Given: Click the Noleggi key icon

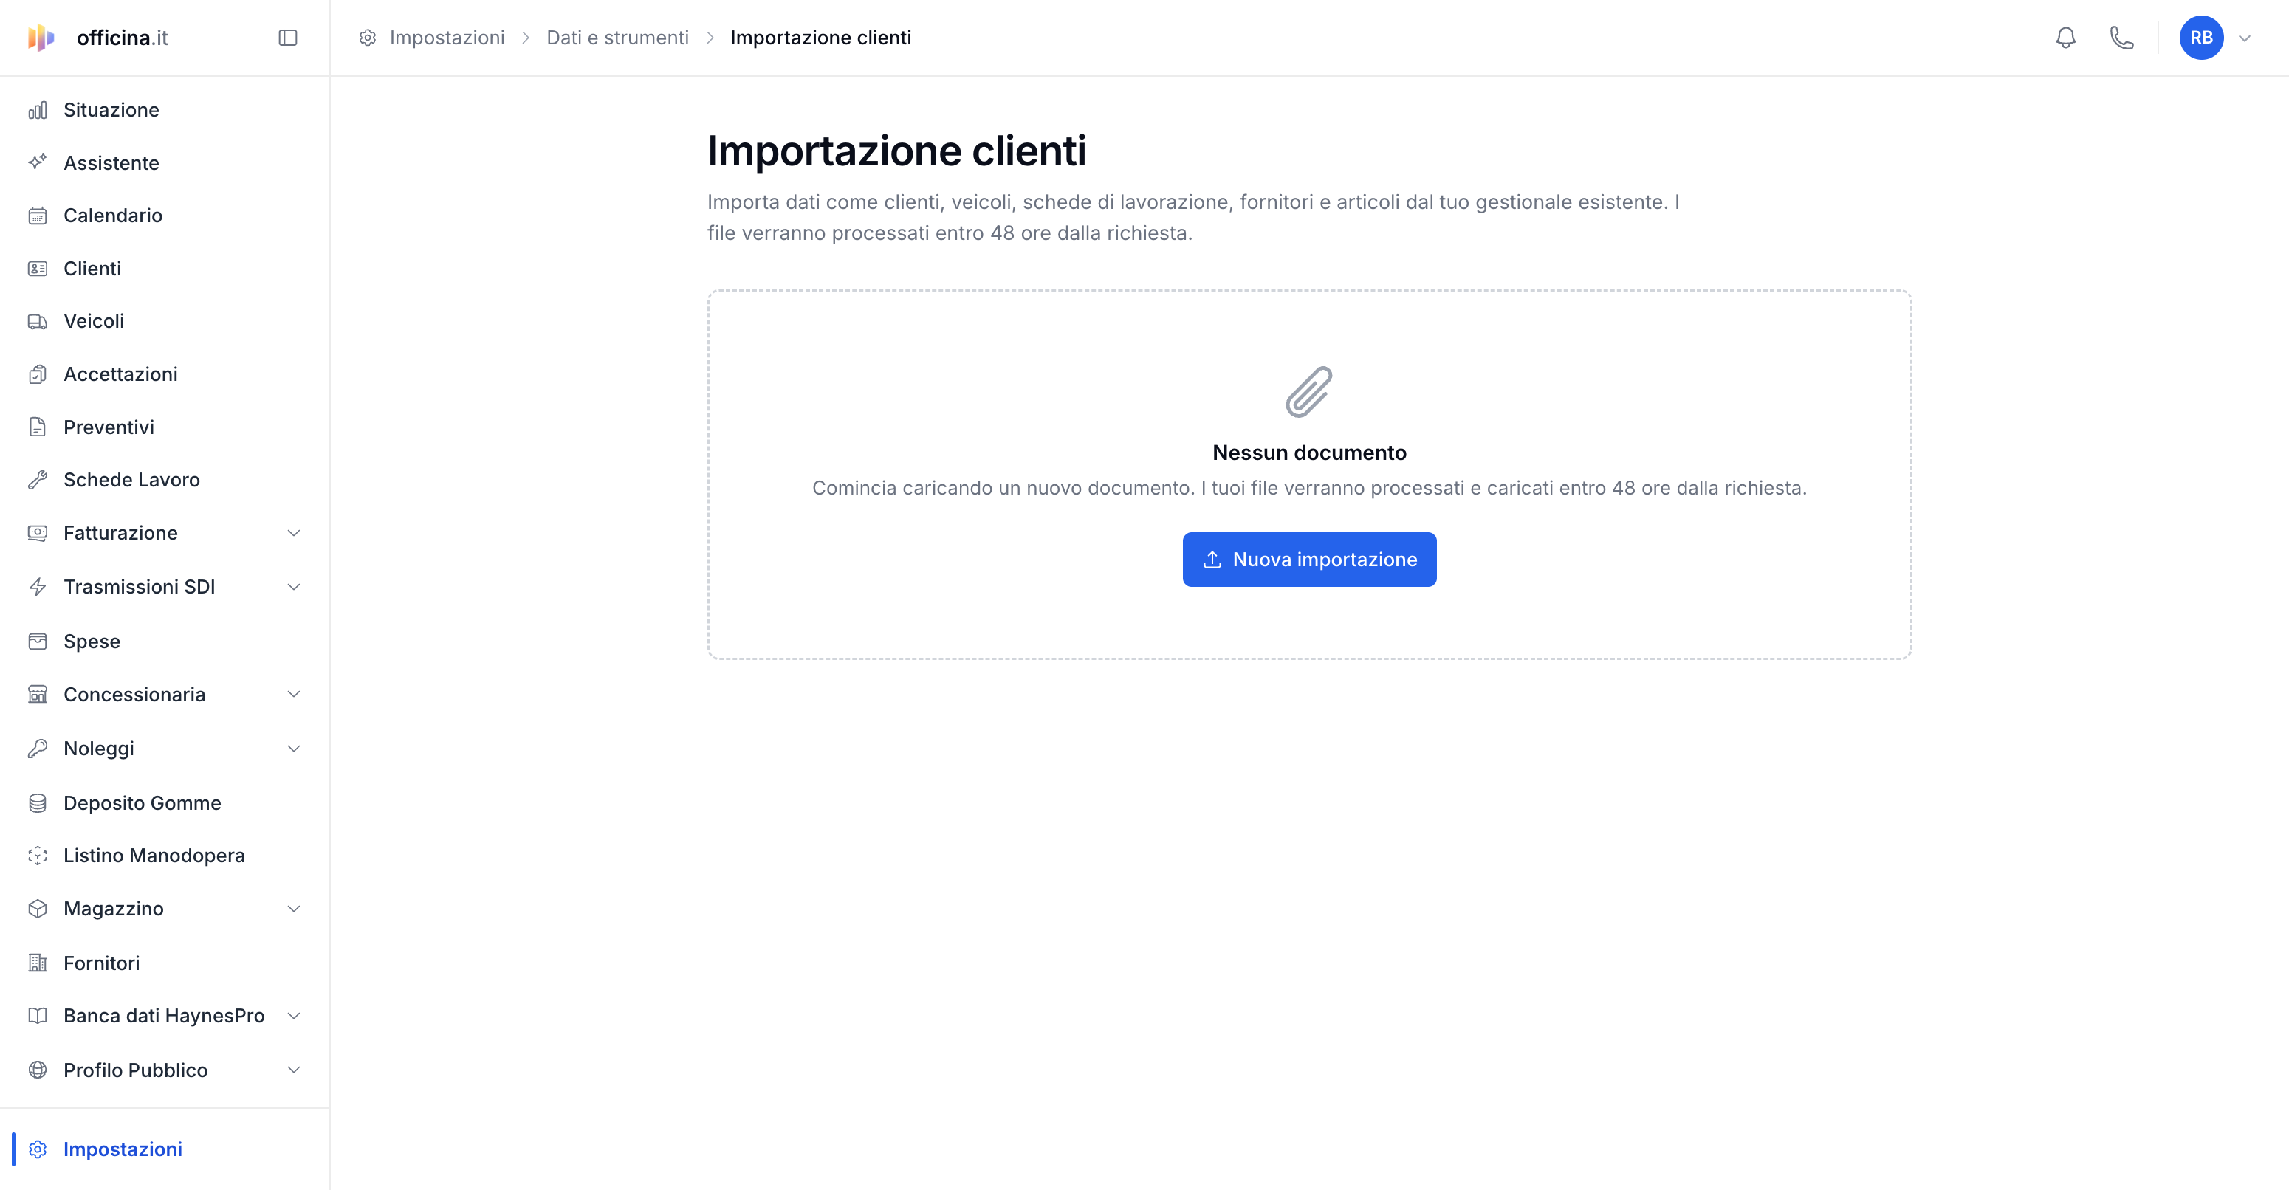Looking at the screenshot, I should pyautogui.click(x=38, y=749).
